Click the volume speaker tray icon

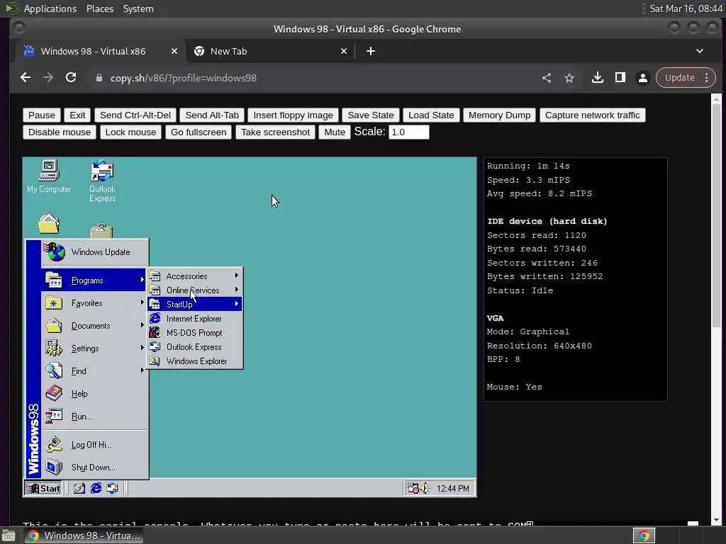click(425, 488)
